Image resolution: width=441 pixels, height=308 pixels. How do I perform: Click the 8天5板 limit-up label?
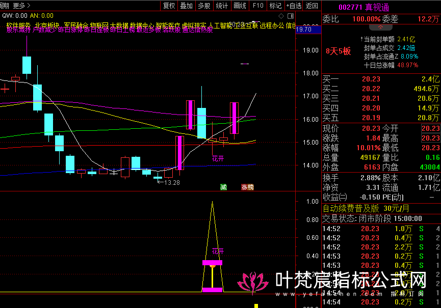click(339, 51)
